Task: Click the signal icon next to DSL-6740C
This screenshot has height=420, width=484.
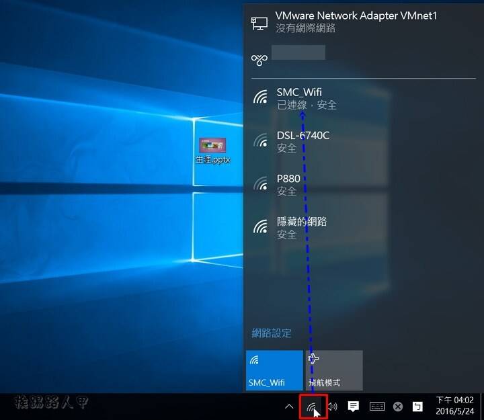Action: pos(261,140)
